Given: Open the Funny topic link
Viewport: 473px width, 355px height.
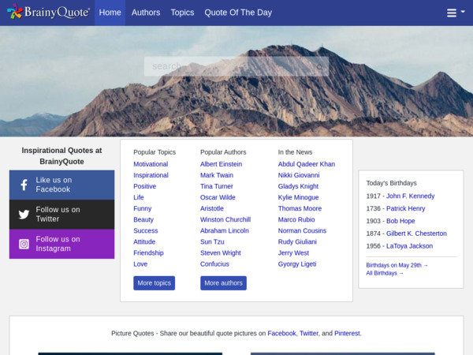Looking at the screenshot, I should (x=143, y=208).
